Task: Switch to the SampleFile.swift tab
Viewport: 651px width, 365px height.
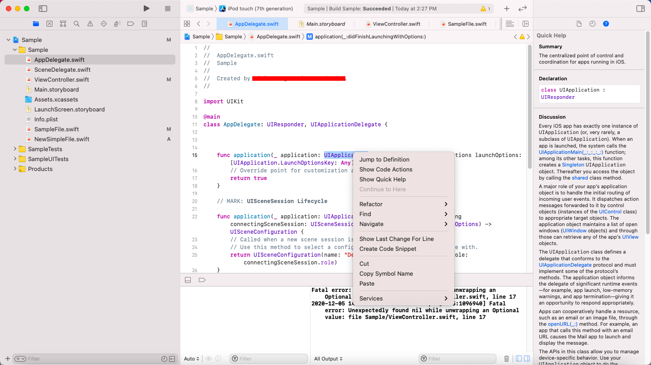Action: coord(463,24)
